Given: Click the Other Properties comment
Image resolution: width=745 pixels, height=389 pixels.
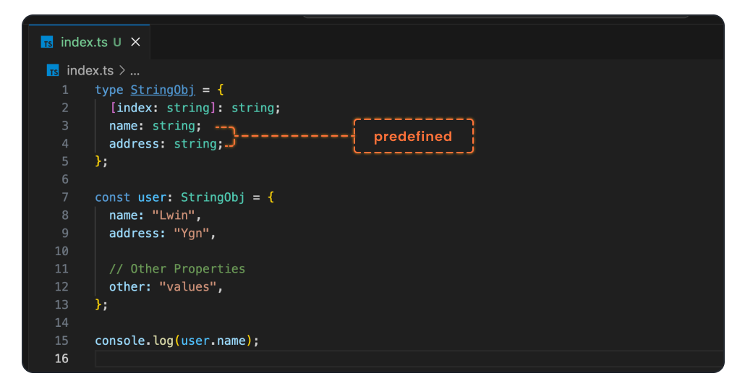Looking at the screenshot, I should pyautogui.click(x=177, y=269).
